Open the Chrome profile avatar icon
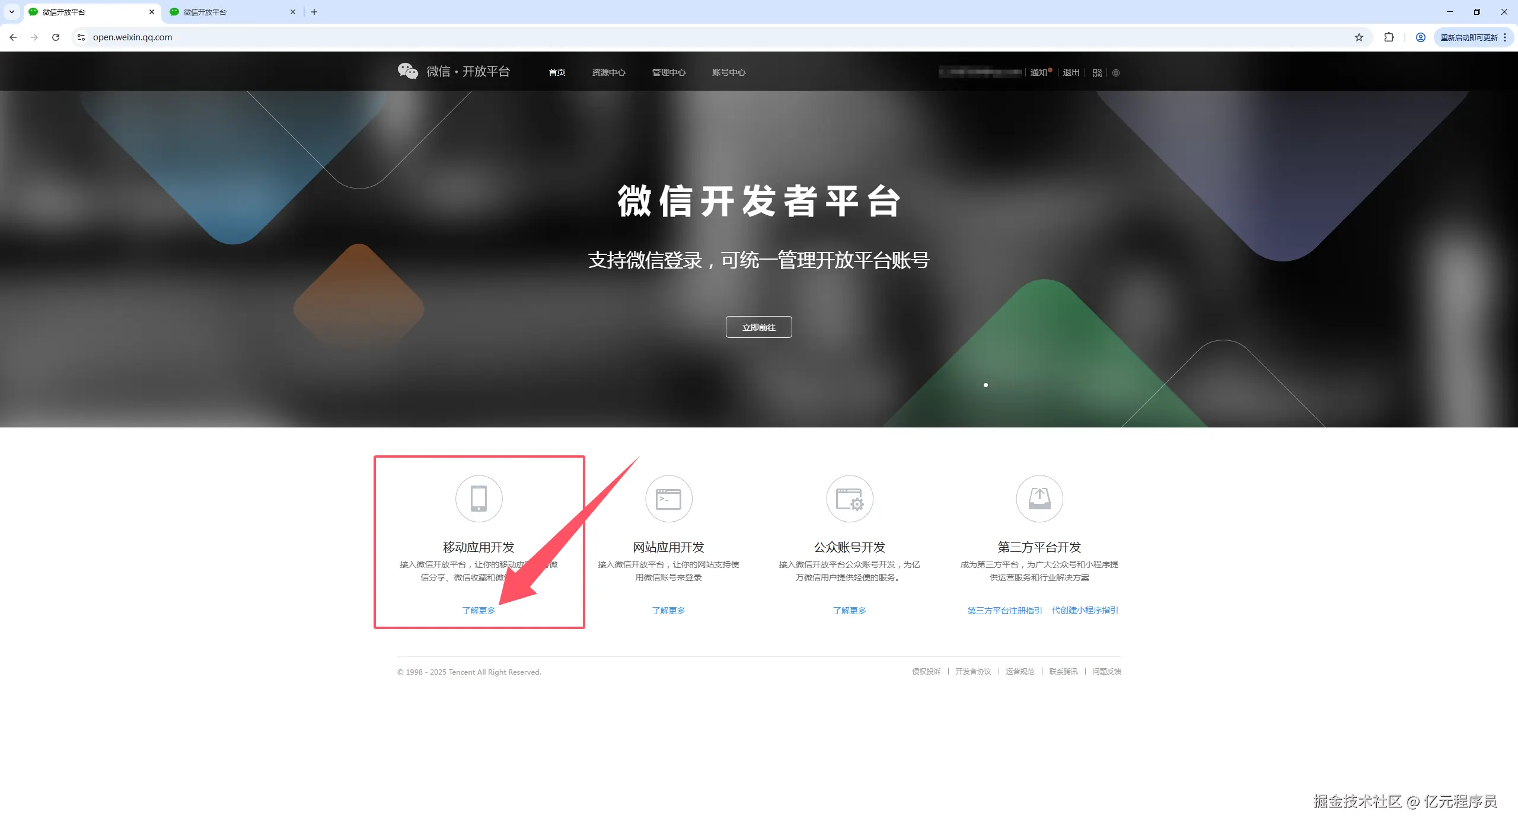1518x830 pixels. coord(1421,37)
